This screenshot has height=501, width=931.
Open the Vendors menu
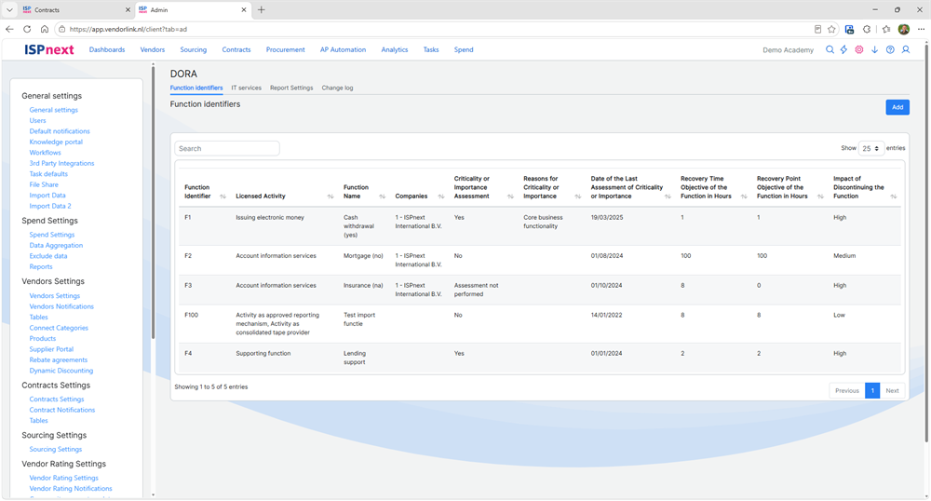[x=153, y=50]
